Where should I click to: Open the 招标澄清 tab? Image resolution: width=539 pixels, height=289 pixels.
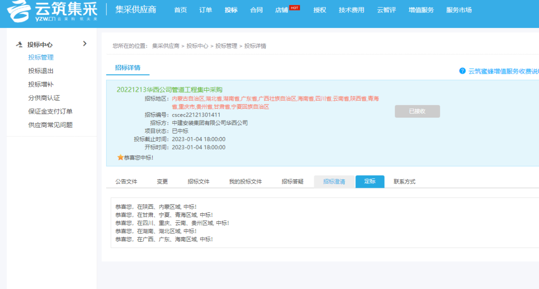click(x=334, y=181)
